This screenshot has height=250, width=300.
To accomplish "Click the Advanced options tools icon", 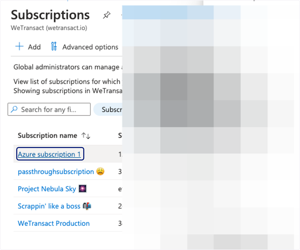I will click(x=54, y=47).
